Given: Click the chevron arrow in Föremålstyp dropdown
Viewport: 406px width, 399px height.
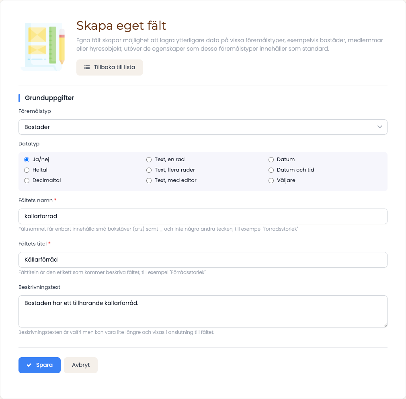Looking at the screenshot, I should 379,127.
